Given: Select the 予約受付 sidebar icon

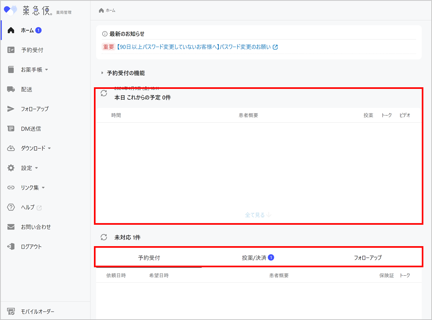Looking at the screenshot, I should [28, 50].
